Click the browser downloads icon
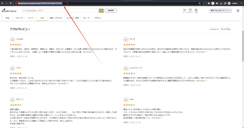The width and height of the screenshot is (244, 128). [x=221, y=3]
